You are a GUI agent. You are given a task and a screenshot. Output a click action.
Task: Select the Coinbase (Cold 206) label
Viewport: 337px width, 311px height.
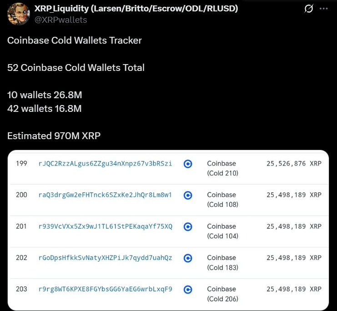point(223,294)
